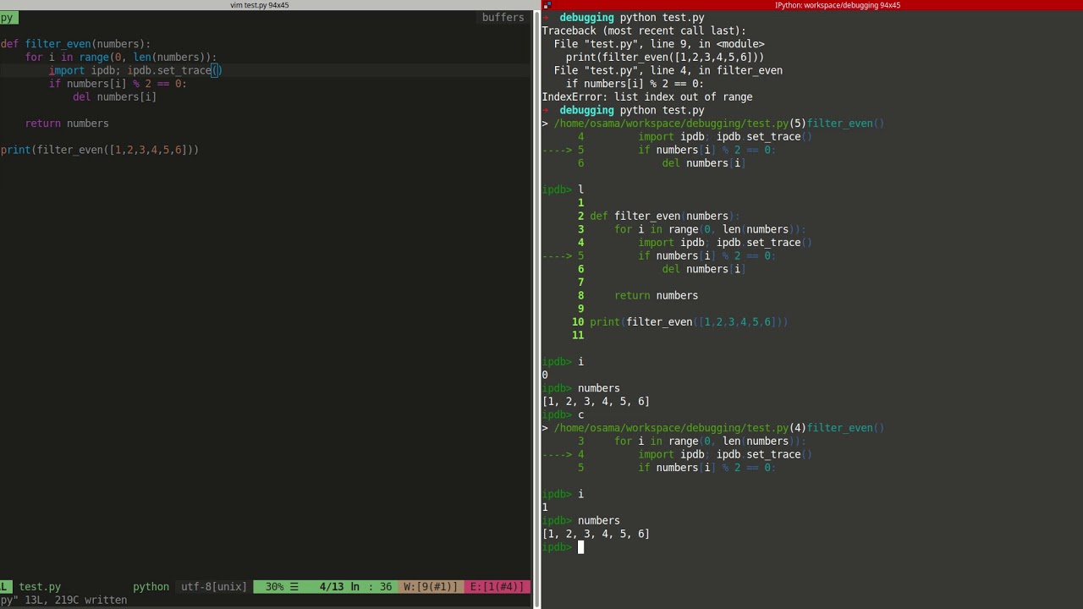Image resolution: width=1083 pixels, height=609 pixels.
Task: Click the 'vim test.py 94x45' title bar
Action: [260, 5]
